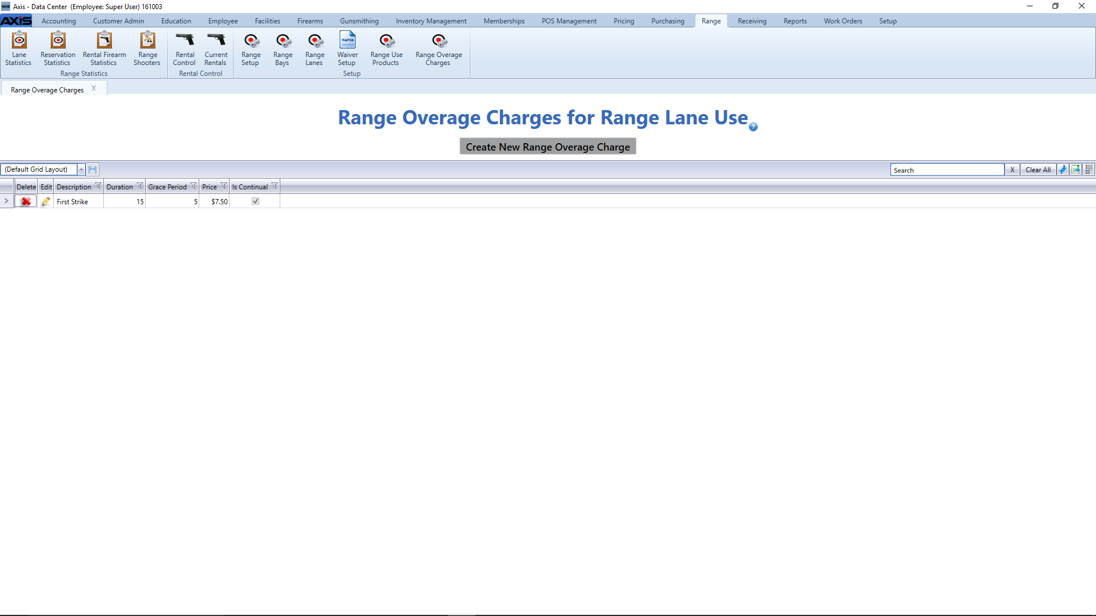The height and width of the screenshot is (616, 1096).
Task: Click Create New Range Overage Charge
Action: [548, 147]
